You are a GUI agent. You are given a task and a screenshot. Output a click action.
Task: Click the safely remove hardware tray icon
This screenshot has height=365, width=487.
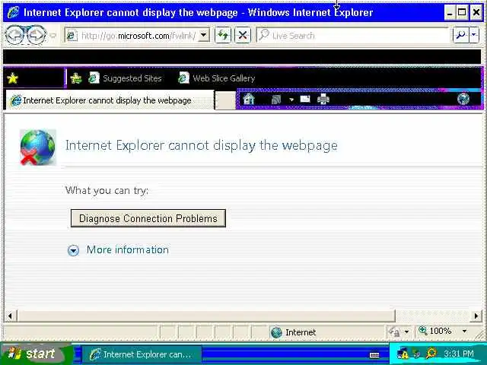coord(417,354)
